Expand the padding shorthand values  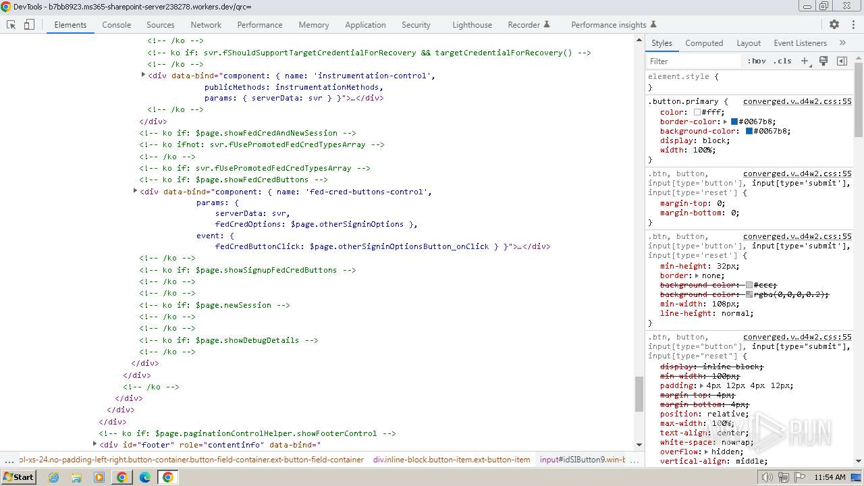(702, 386)
